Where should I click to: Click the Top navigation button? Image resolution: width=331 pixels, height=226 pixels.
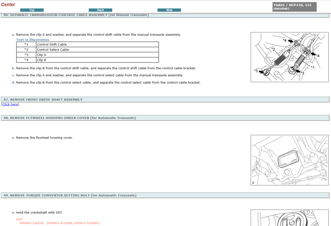pos(32,10)
